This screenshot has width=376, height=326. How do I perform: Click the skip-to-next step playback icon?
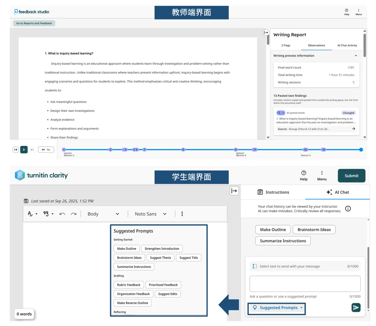coord(32,149)
